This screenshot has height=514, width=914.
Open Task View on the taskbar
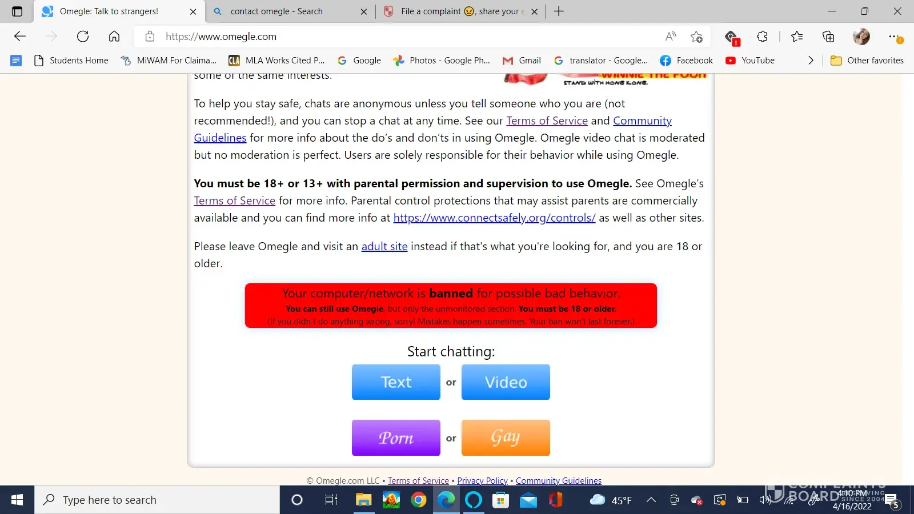click(331, 500)
